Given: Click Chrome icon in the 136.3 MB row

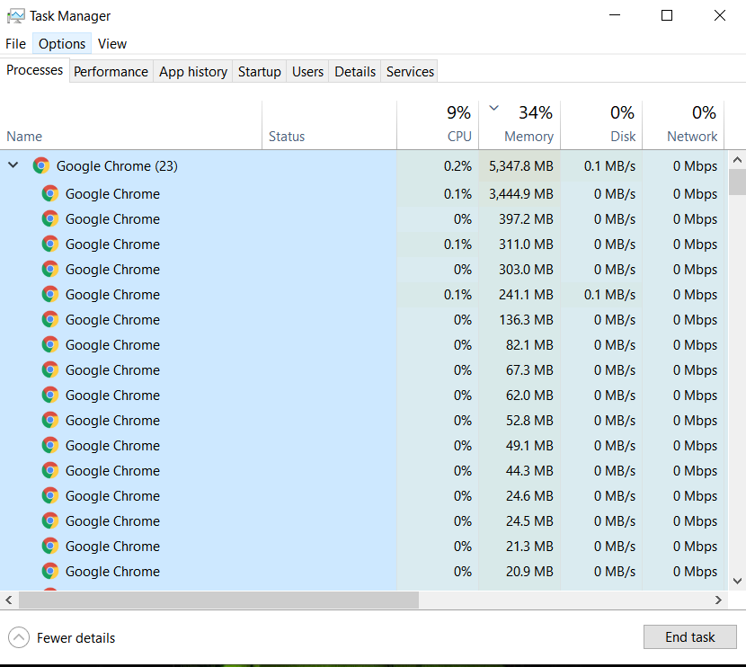Looking at the screenshot, I should (50, 320).
